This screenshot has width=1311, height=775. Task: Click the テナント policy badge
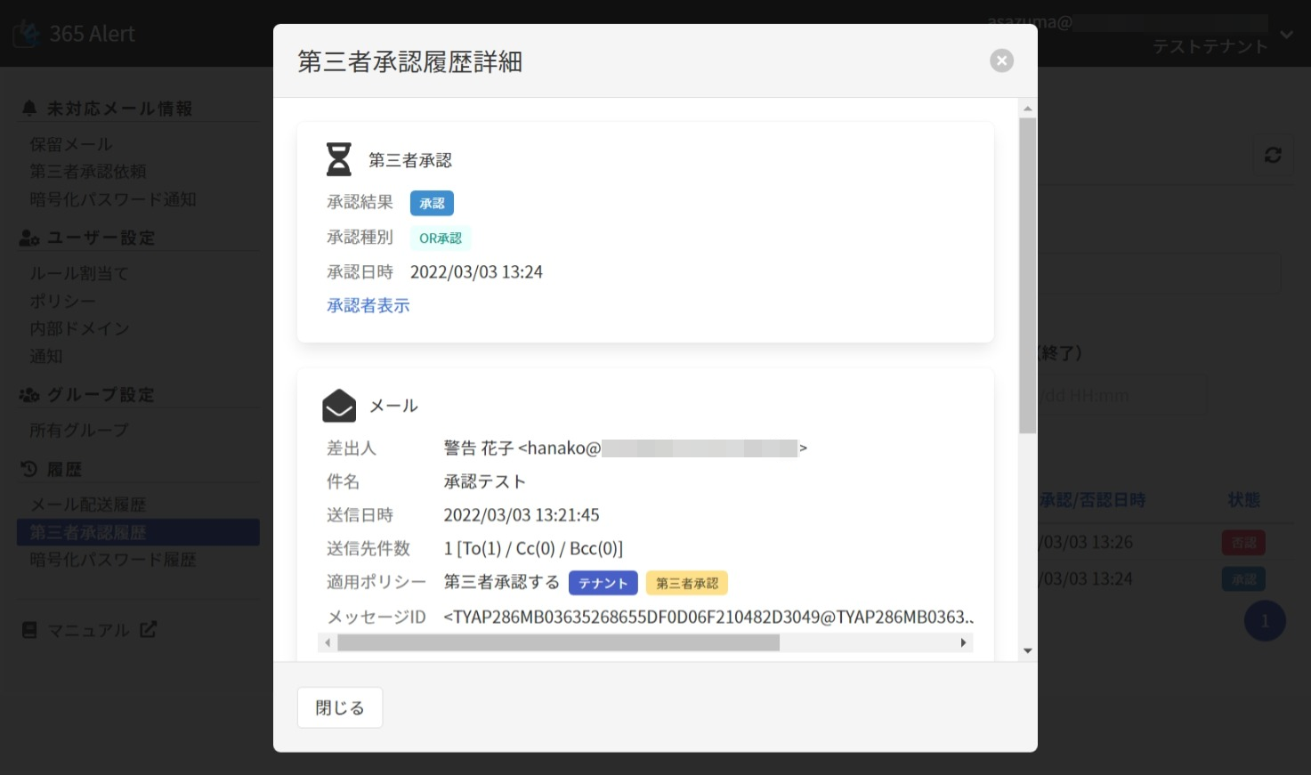(603, 583)
